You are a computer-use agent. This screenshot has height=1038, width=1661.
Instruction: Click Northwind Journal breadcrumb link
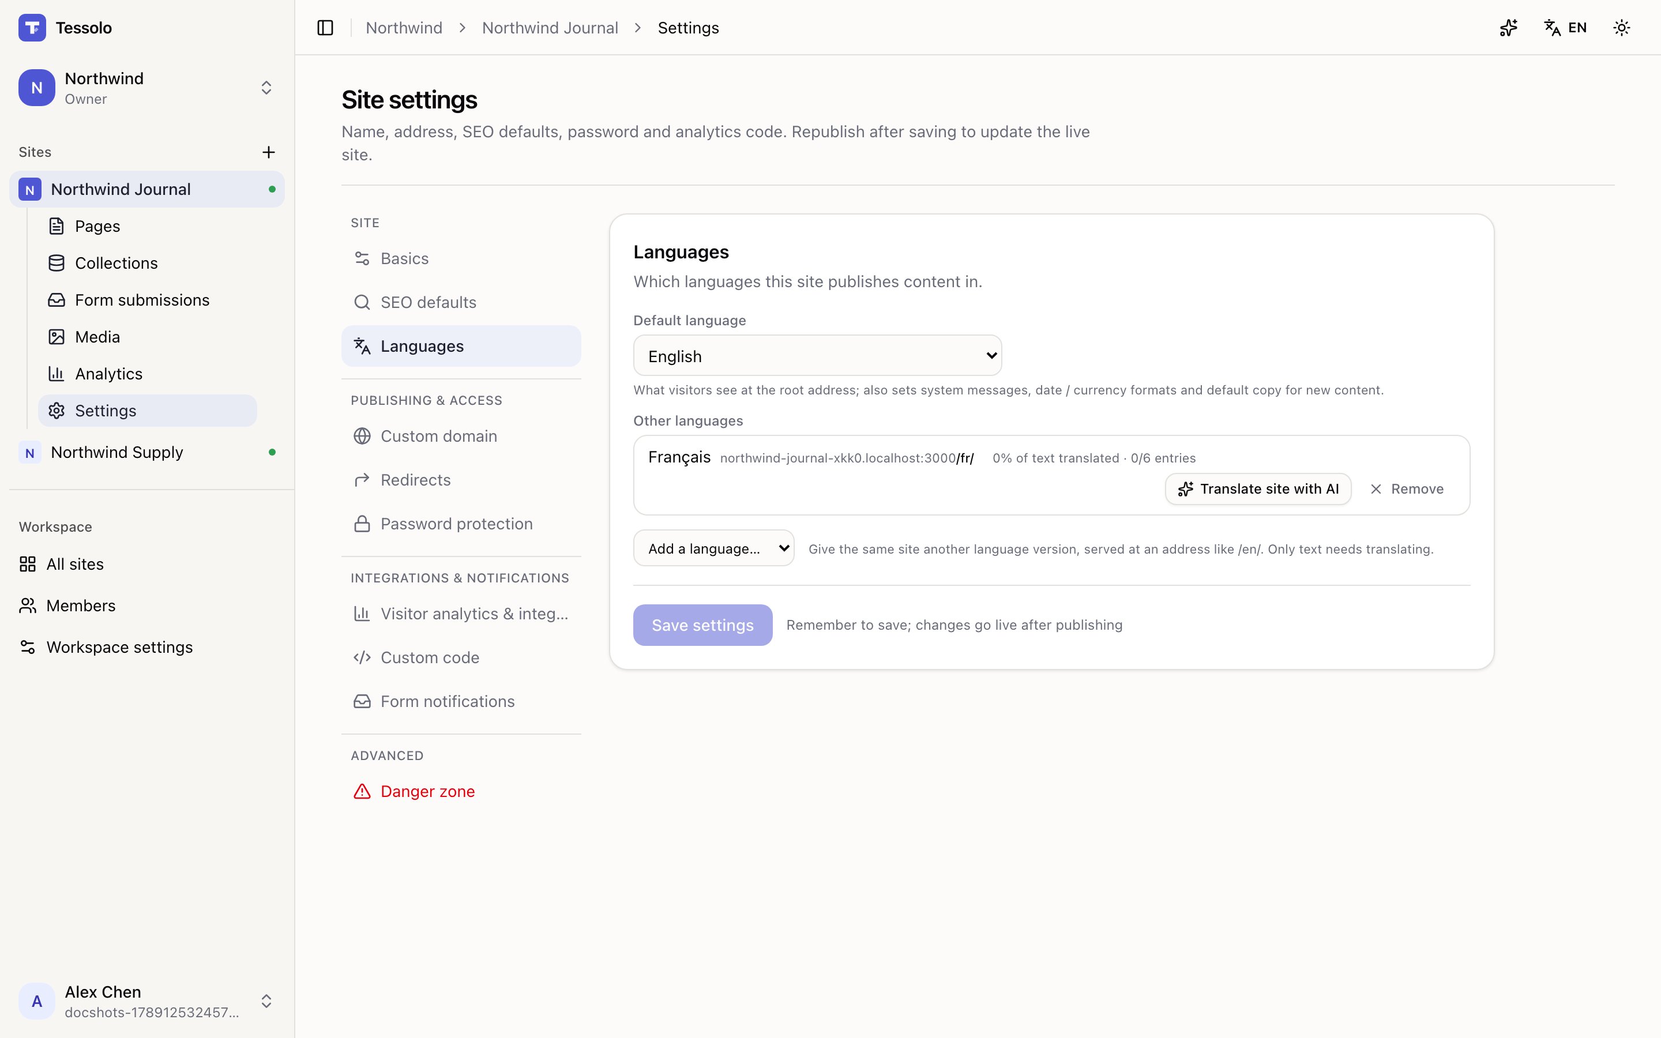coord(550,28)
